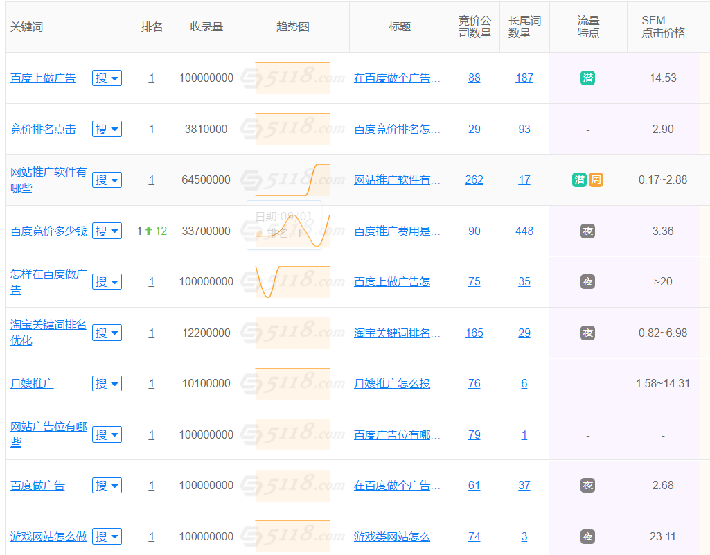Open title link 百度竞价排名怎…
The width and height of the screenshot is (710, 555).
click(397, 129)
